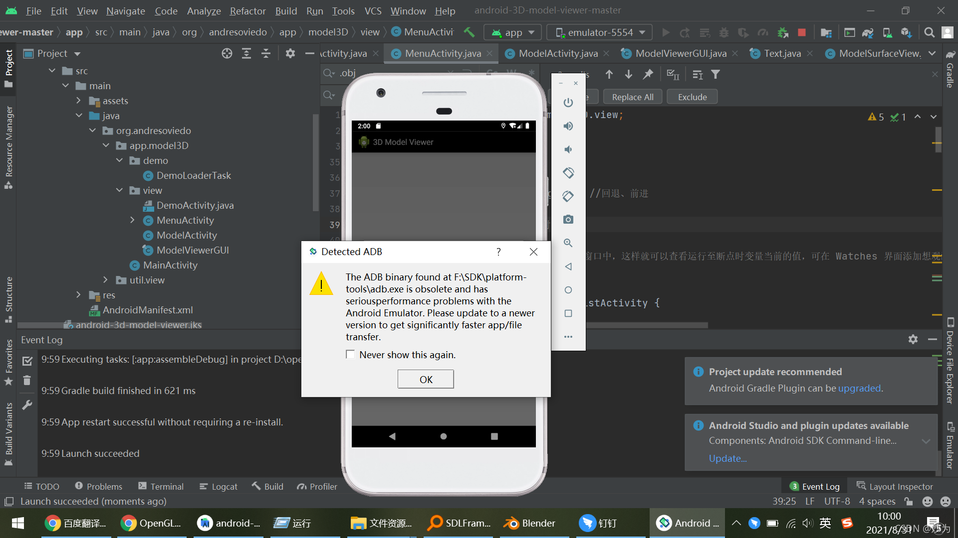Open Event Log settings gear
The width and height of the screenshot is (958, 538).
pos(913,339)
